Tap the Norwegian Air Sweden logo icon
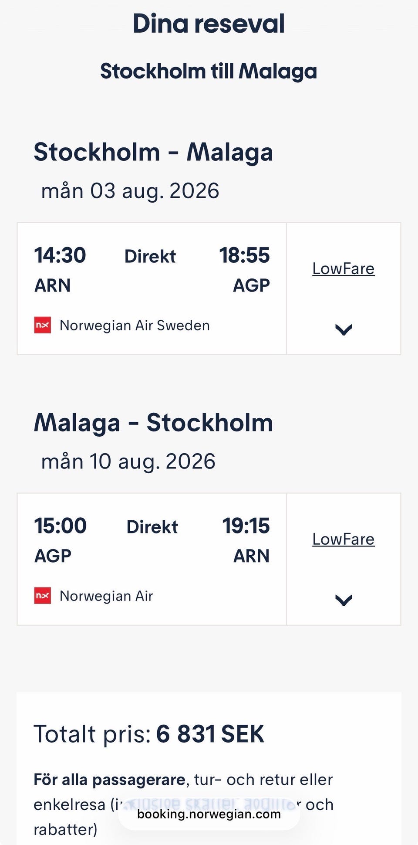This screenshot has height=845, width=418. (43, 325)
